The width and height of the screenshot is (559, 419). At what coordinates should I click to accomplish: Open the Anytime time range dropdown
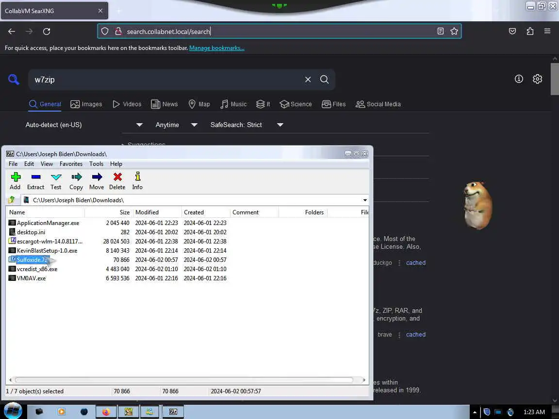coord(177,125)
